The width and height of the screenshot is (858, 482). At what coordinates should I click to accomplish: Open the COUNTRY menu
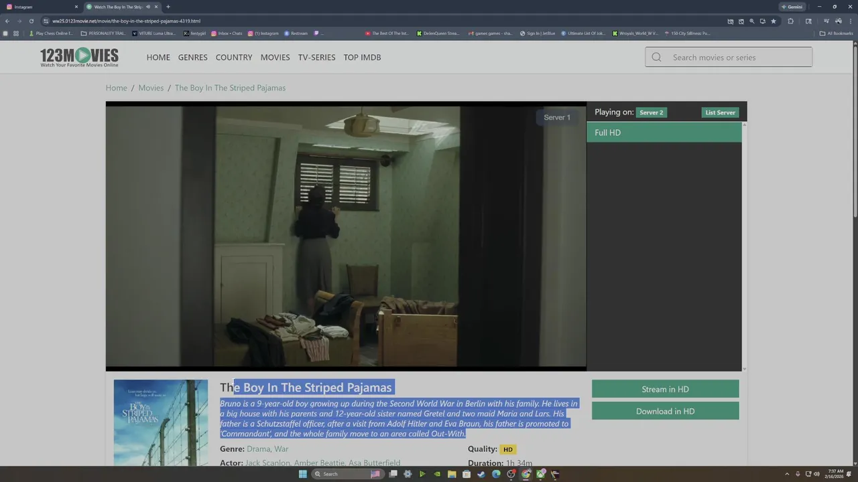tap(234, 57)
